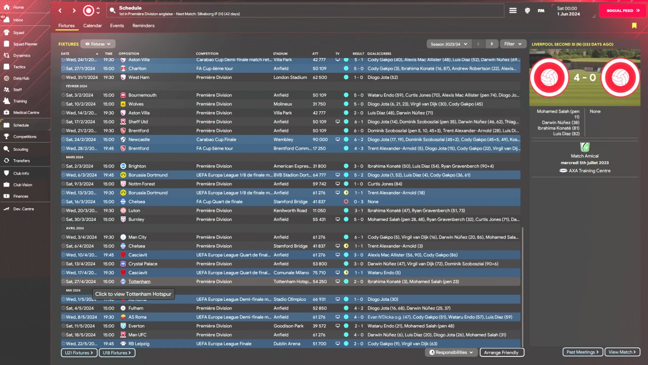
Task: Open the Fixtures view dropdown
Action: (98, 44)
